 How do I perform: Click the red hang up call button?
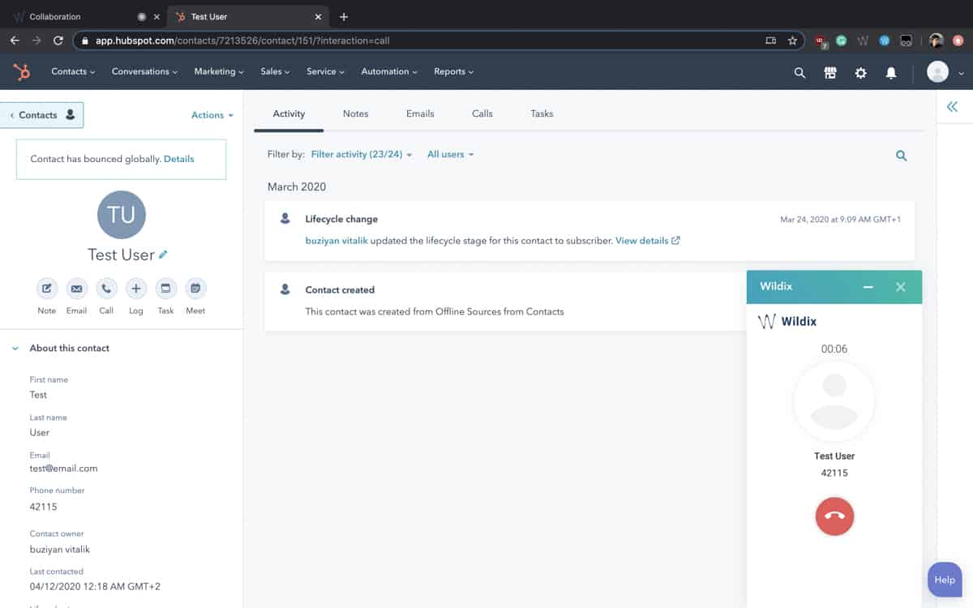coord(834,516)
